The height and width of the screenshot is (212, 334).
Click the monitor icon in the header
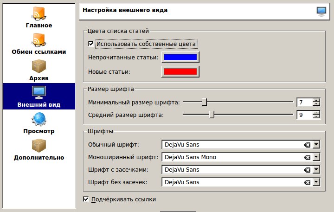(x=321, y=12)
